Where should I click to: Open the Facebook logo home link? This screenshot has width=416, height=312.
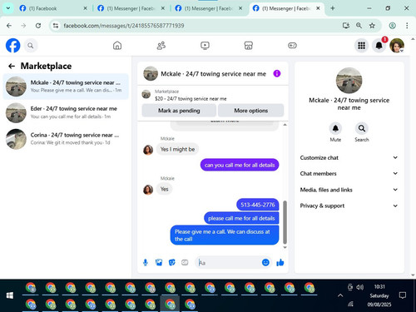point(12,46)
